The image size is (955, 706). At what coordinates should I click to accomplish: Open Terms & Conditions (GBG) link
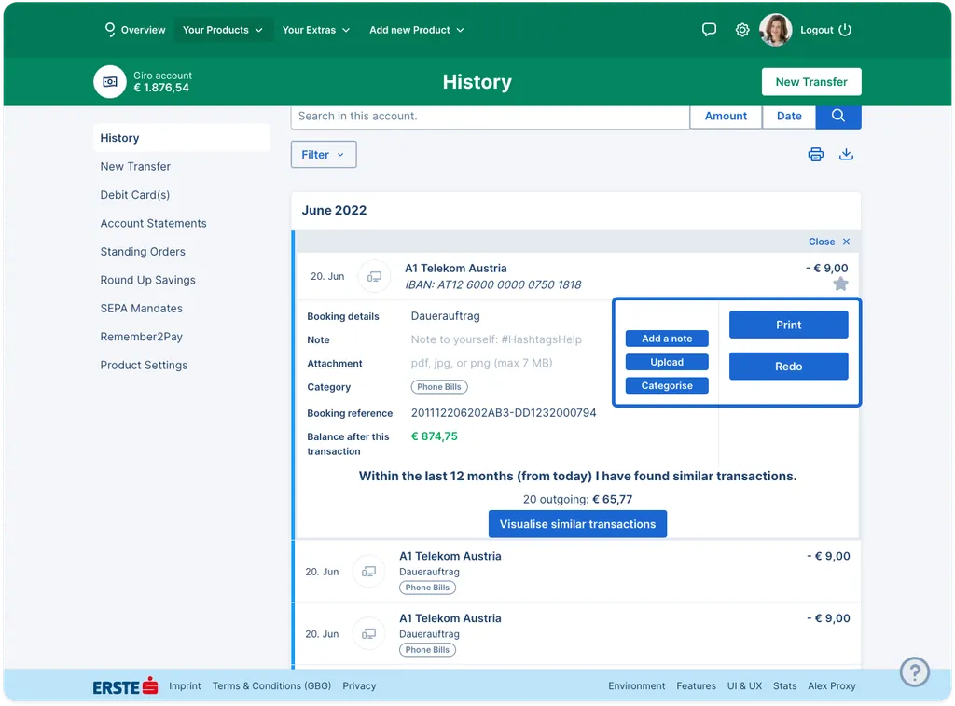coord(271,685)
